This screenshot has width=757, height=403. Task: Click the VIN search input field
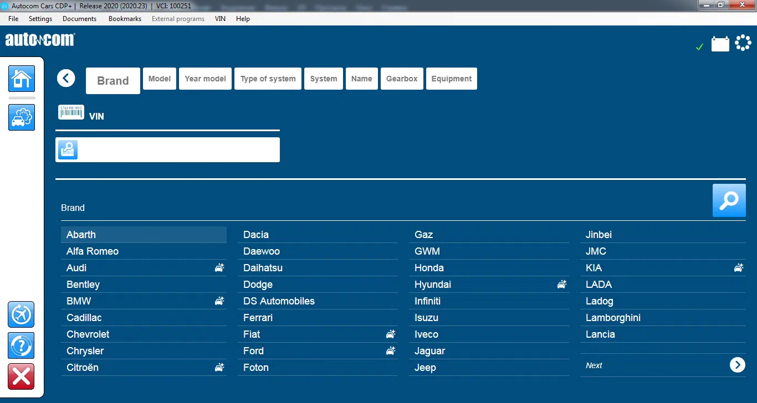click(x=177, y=150)
